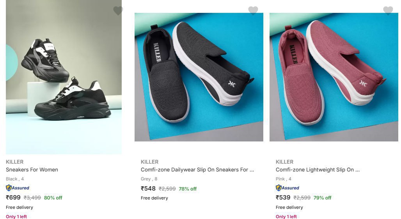Click the 78% off discount label
Viewport: 401px width, 219px height.
(188, 189)
